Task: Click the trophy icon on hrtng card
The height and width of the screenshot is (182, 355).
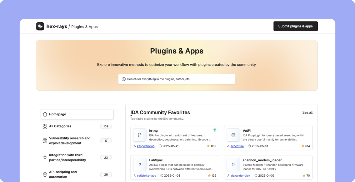Action: tap(215, 130)
